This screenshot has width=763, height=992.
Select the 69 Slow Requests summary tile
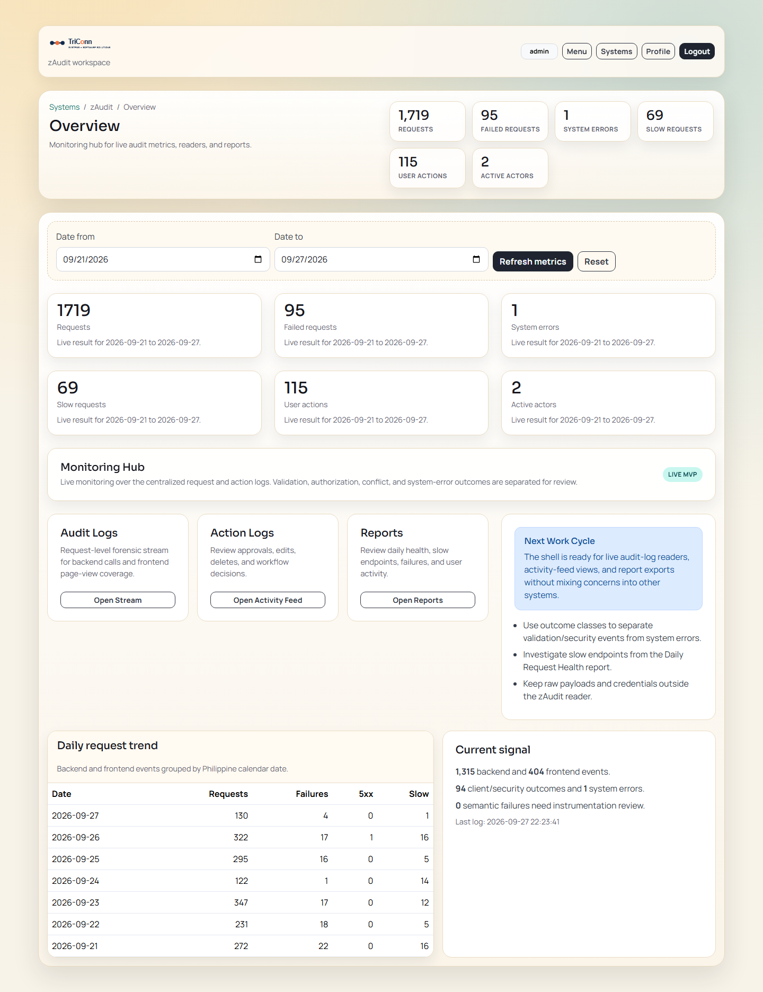[x=676, y=121]
